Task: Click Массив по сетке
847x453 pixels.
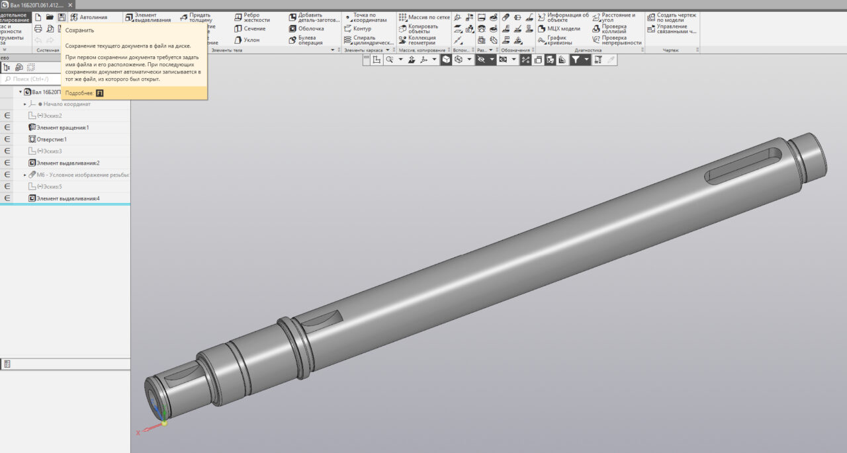Action: 425,17
